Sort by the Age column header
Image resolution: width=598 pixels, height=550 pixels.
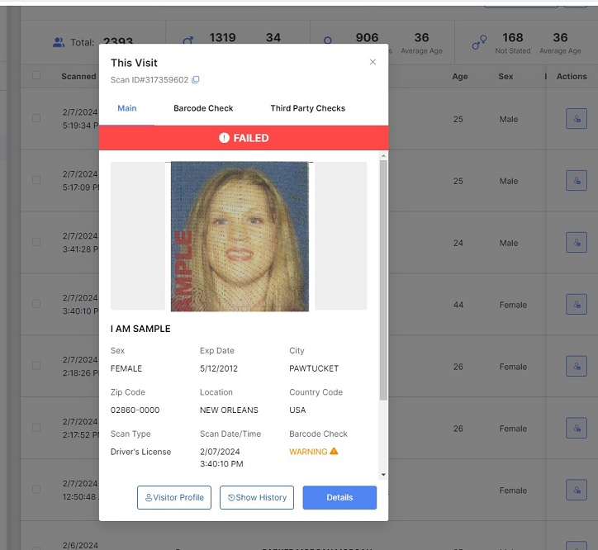point(460,76)
